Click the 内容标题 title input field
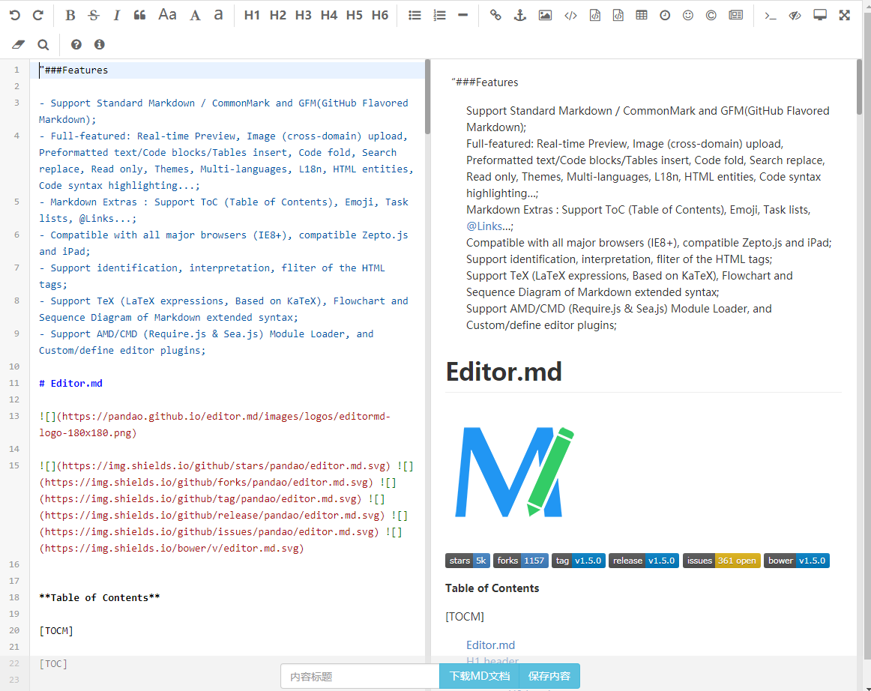871x691 pixels. coord(360,676)
